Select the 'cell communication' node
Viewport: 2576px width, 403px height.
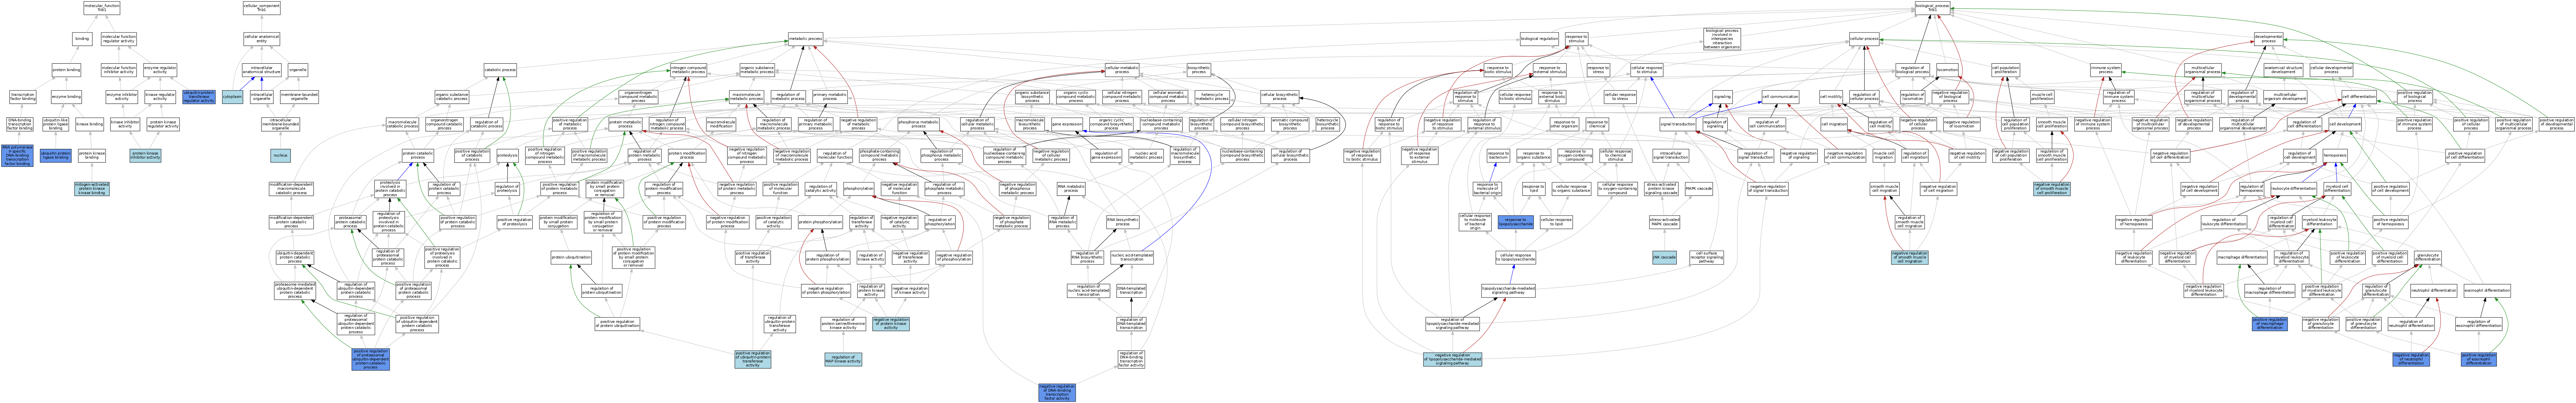coord(1780,97)
